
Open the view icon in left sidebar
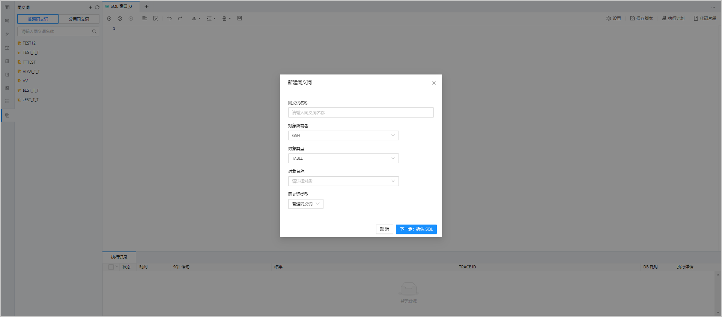coord(7,21)
